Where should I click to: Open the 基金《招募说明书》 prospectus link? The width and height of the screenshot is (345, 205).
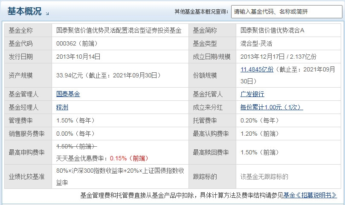[x=310, y=195]
